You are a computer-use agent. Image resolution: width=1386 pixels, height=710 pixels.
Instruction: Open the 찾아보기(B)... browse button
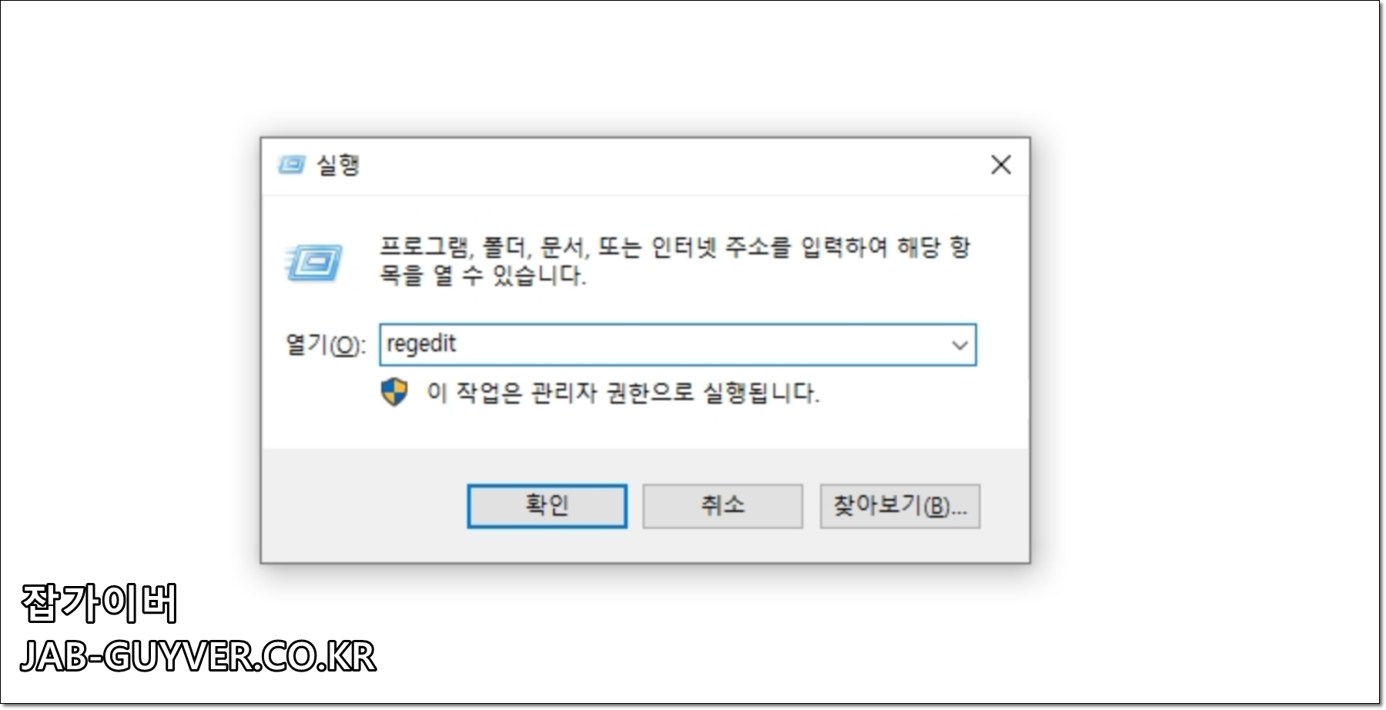(899, 506)
